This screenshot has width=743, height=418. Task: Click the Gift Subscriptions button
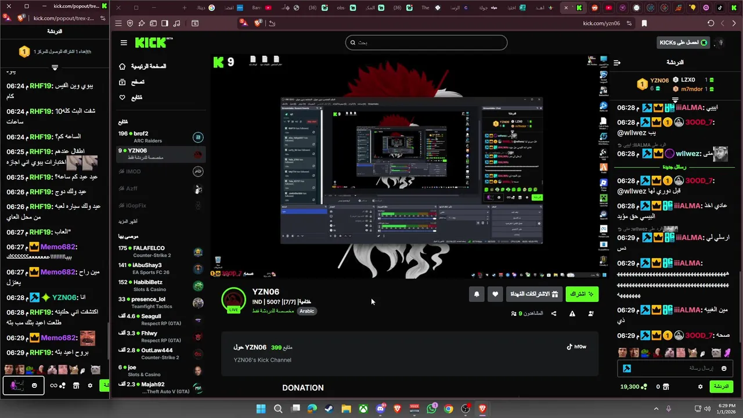(x=533, y=294)
